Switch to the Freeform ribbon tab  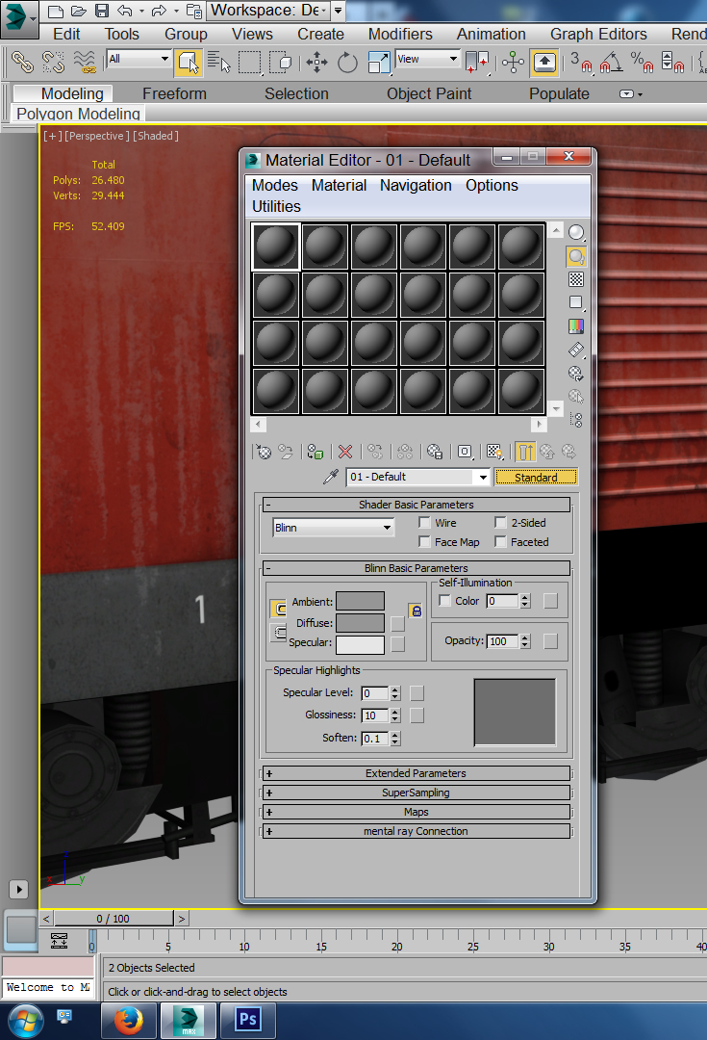click(174, 93)
